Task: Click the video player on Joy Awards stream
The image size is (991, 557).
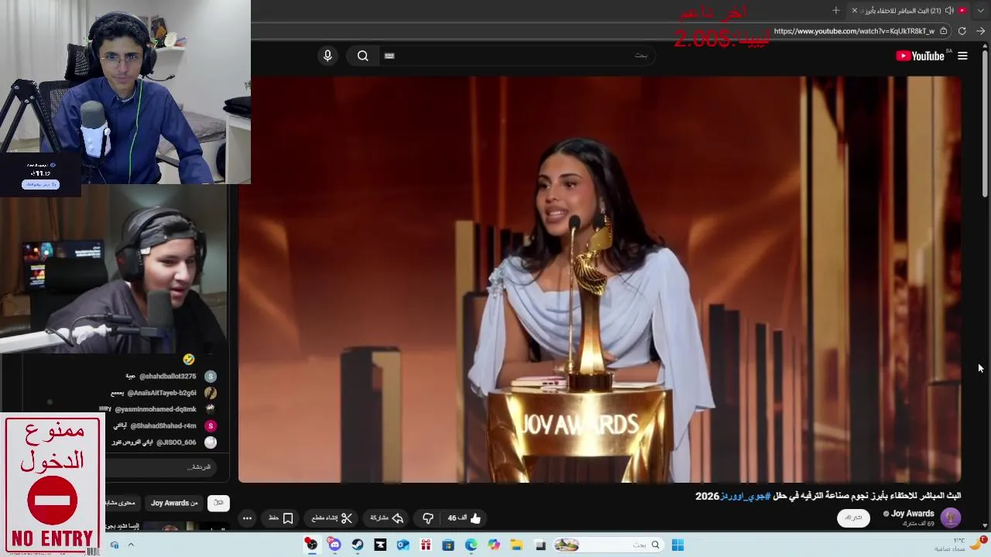Action: tap(600, 278)
